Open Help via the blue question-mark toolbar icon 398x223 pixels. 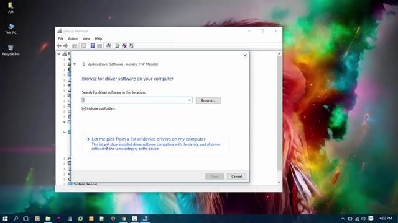coord(93,46)
